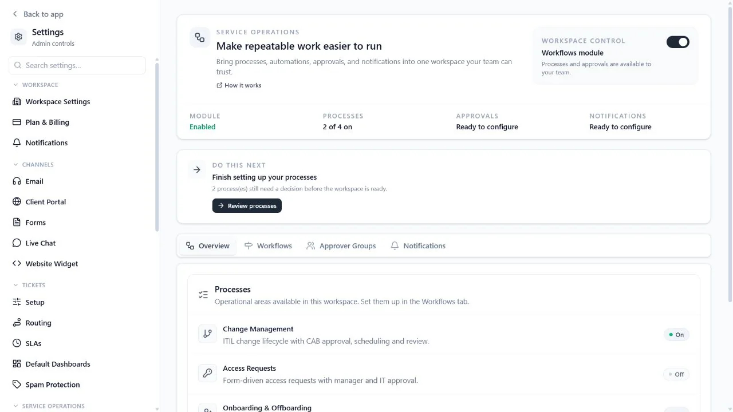
Task: Click the Access Requests key icon
Action: tap(207, 373)
